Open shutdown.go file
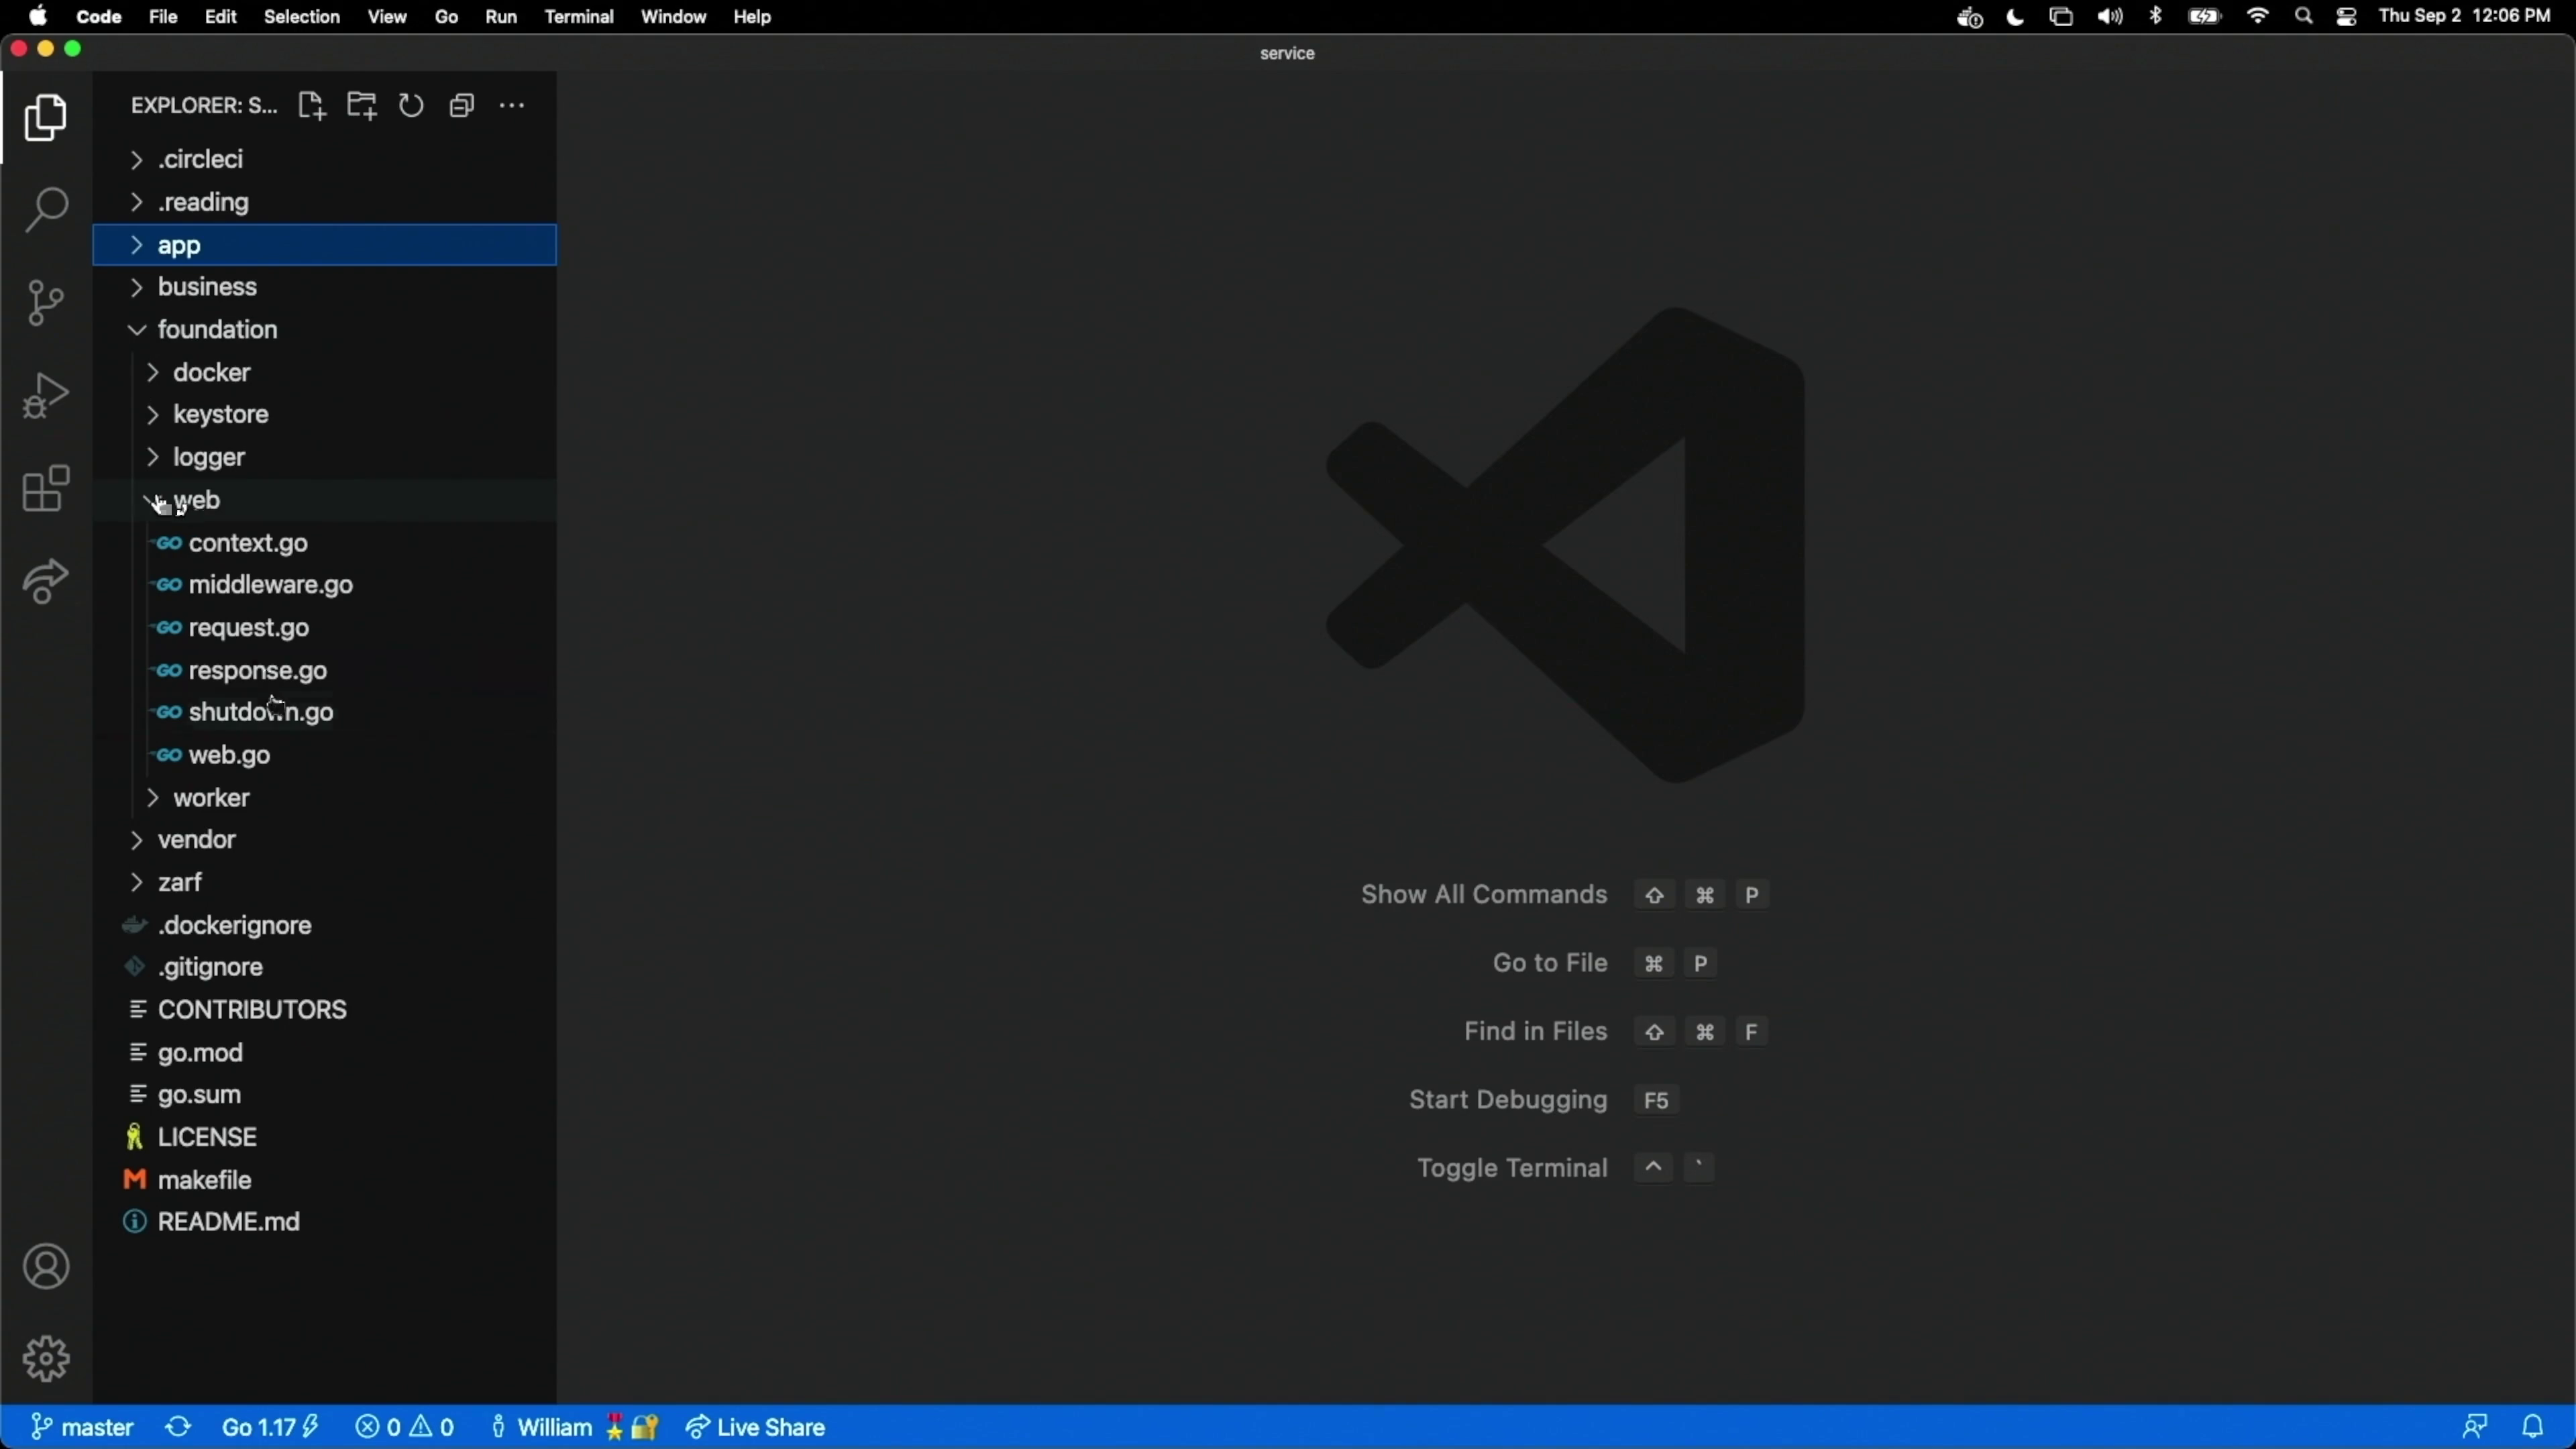Viewport: 2576px width, 1449px height. (x=324, y=713)
